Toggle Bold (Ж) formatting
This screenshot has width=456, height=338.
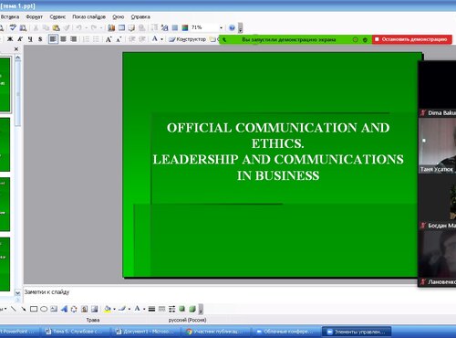pos(10,39)
